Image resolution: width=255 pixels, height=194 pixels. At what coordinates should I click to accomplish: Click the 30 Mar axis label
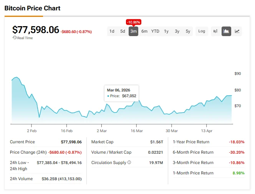point(172,131)
